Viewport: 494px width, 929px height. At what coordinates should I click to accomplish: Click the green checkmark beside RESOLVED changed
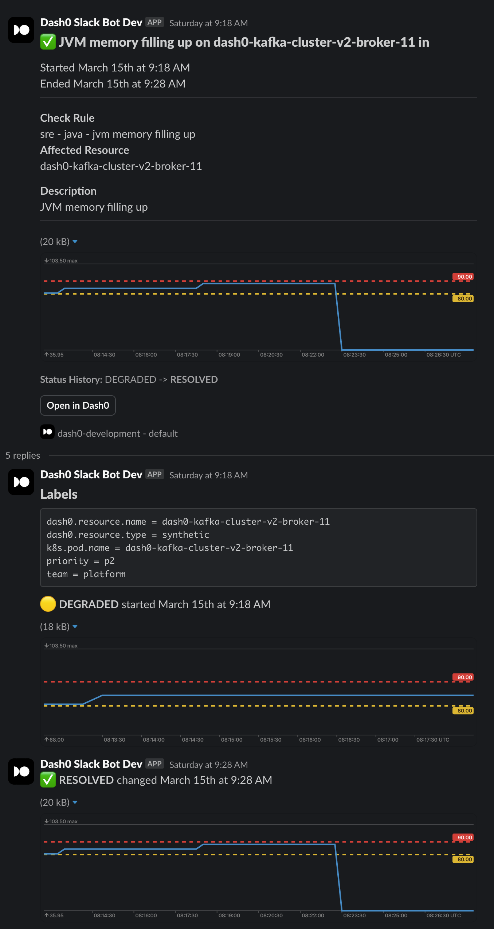pyautogui.click(x=48, y=780)
